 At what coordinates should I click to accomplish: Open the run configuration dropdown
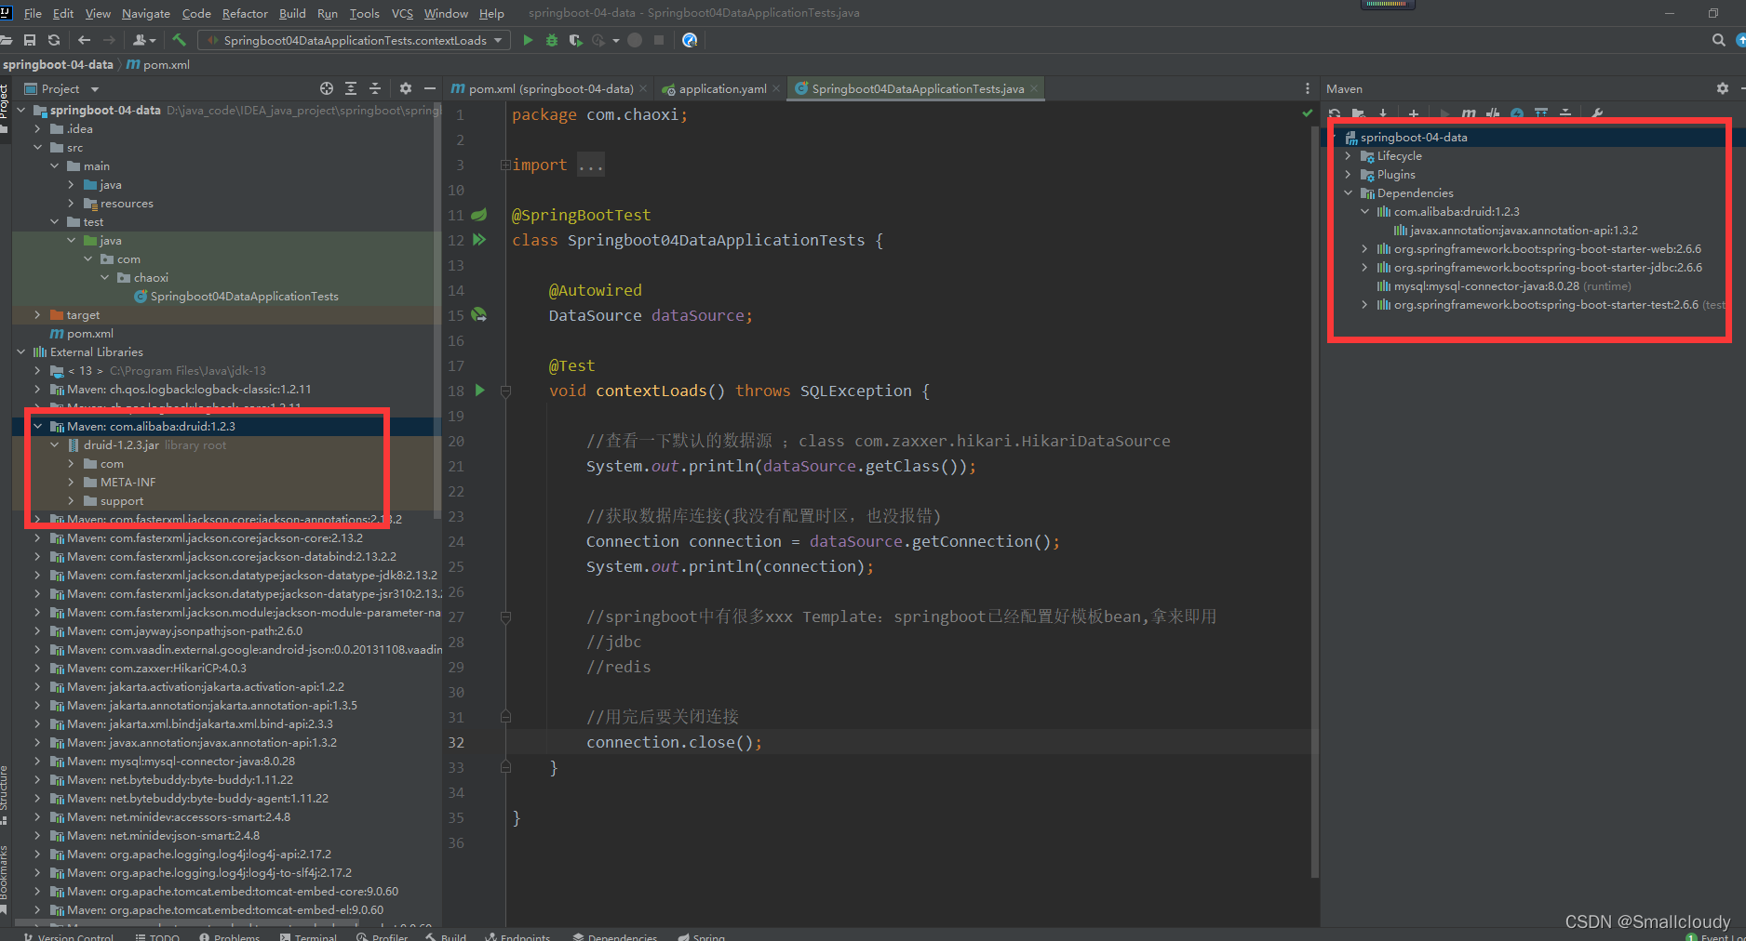(354, 40)
